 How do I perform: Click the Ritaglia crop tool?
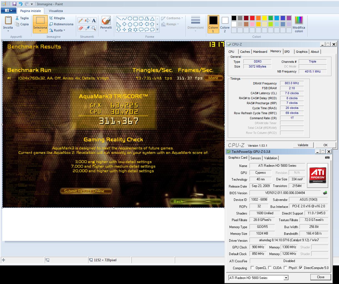click(x=57, y=18)
